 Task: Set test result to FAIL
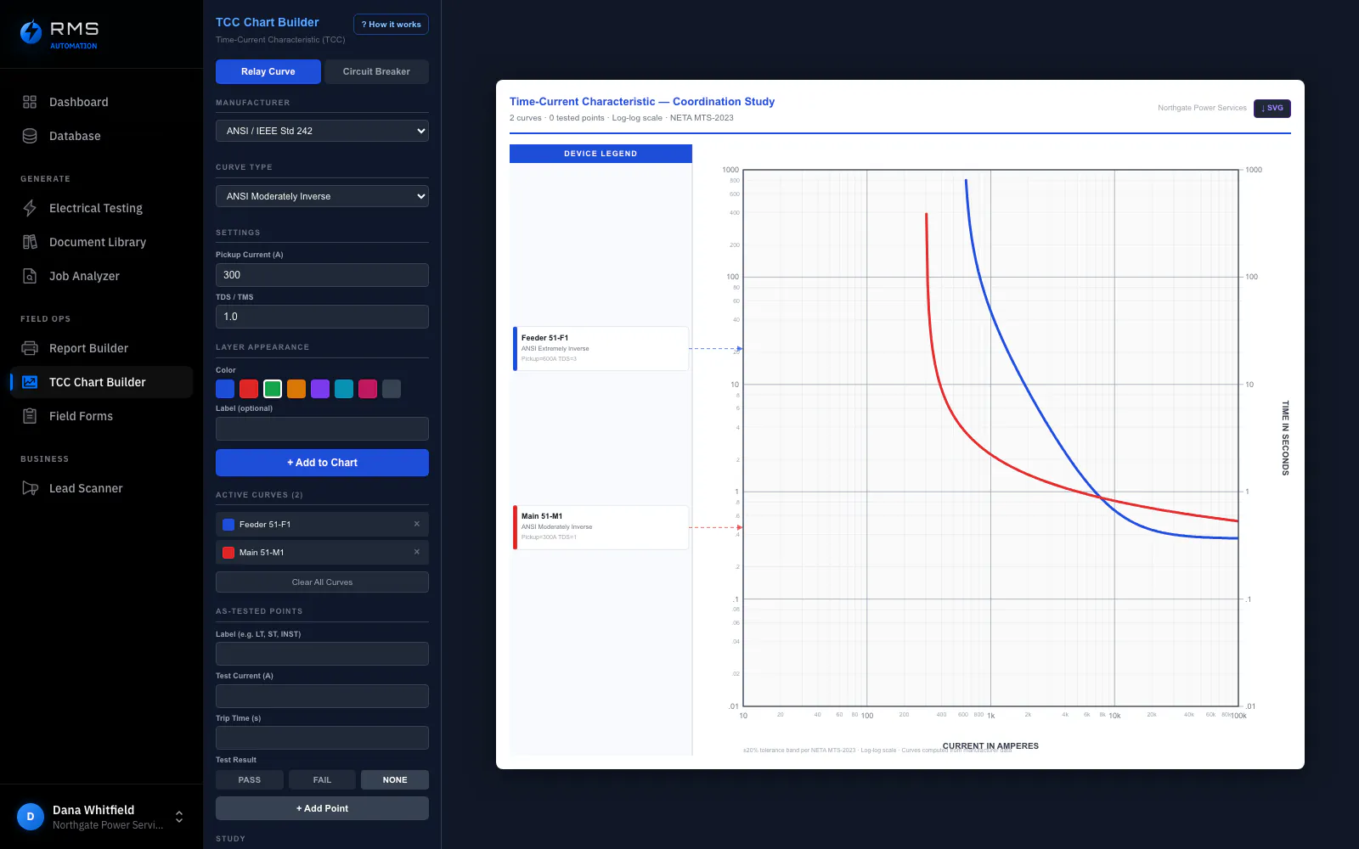(322, 779)
